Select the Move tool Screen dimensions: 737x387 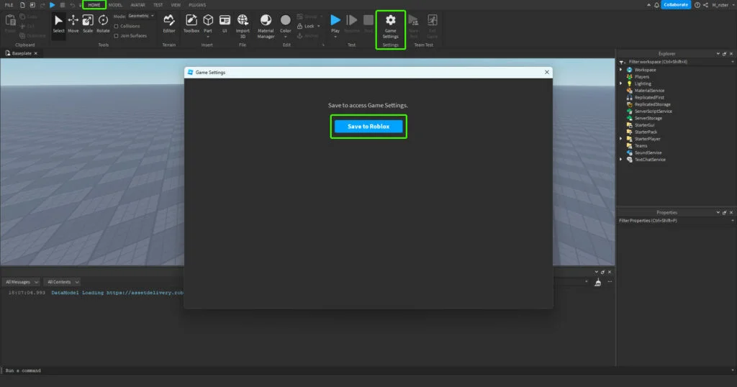coord(73,23)
